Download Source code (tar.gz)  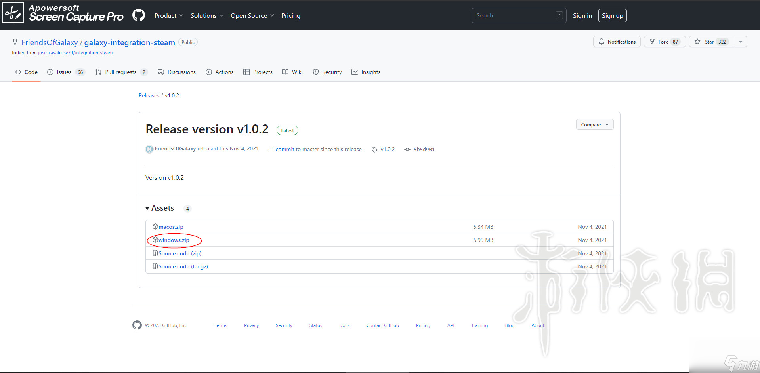click(183, 266)
